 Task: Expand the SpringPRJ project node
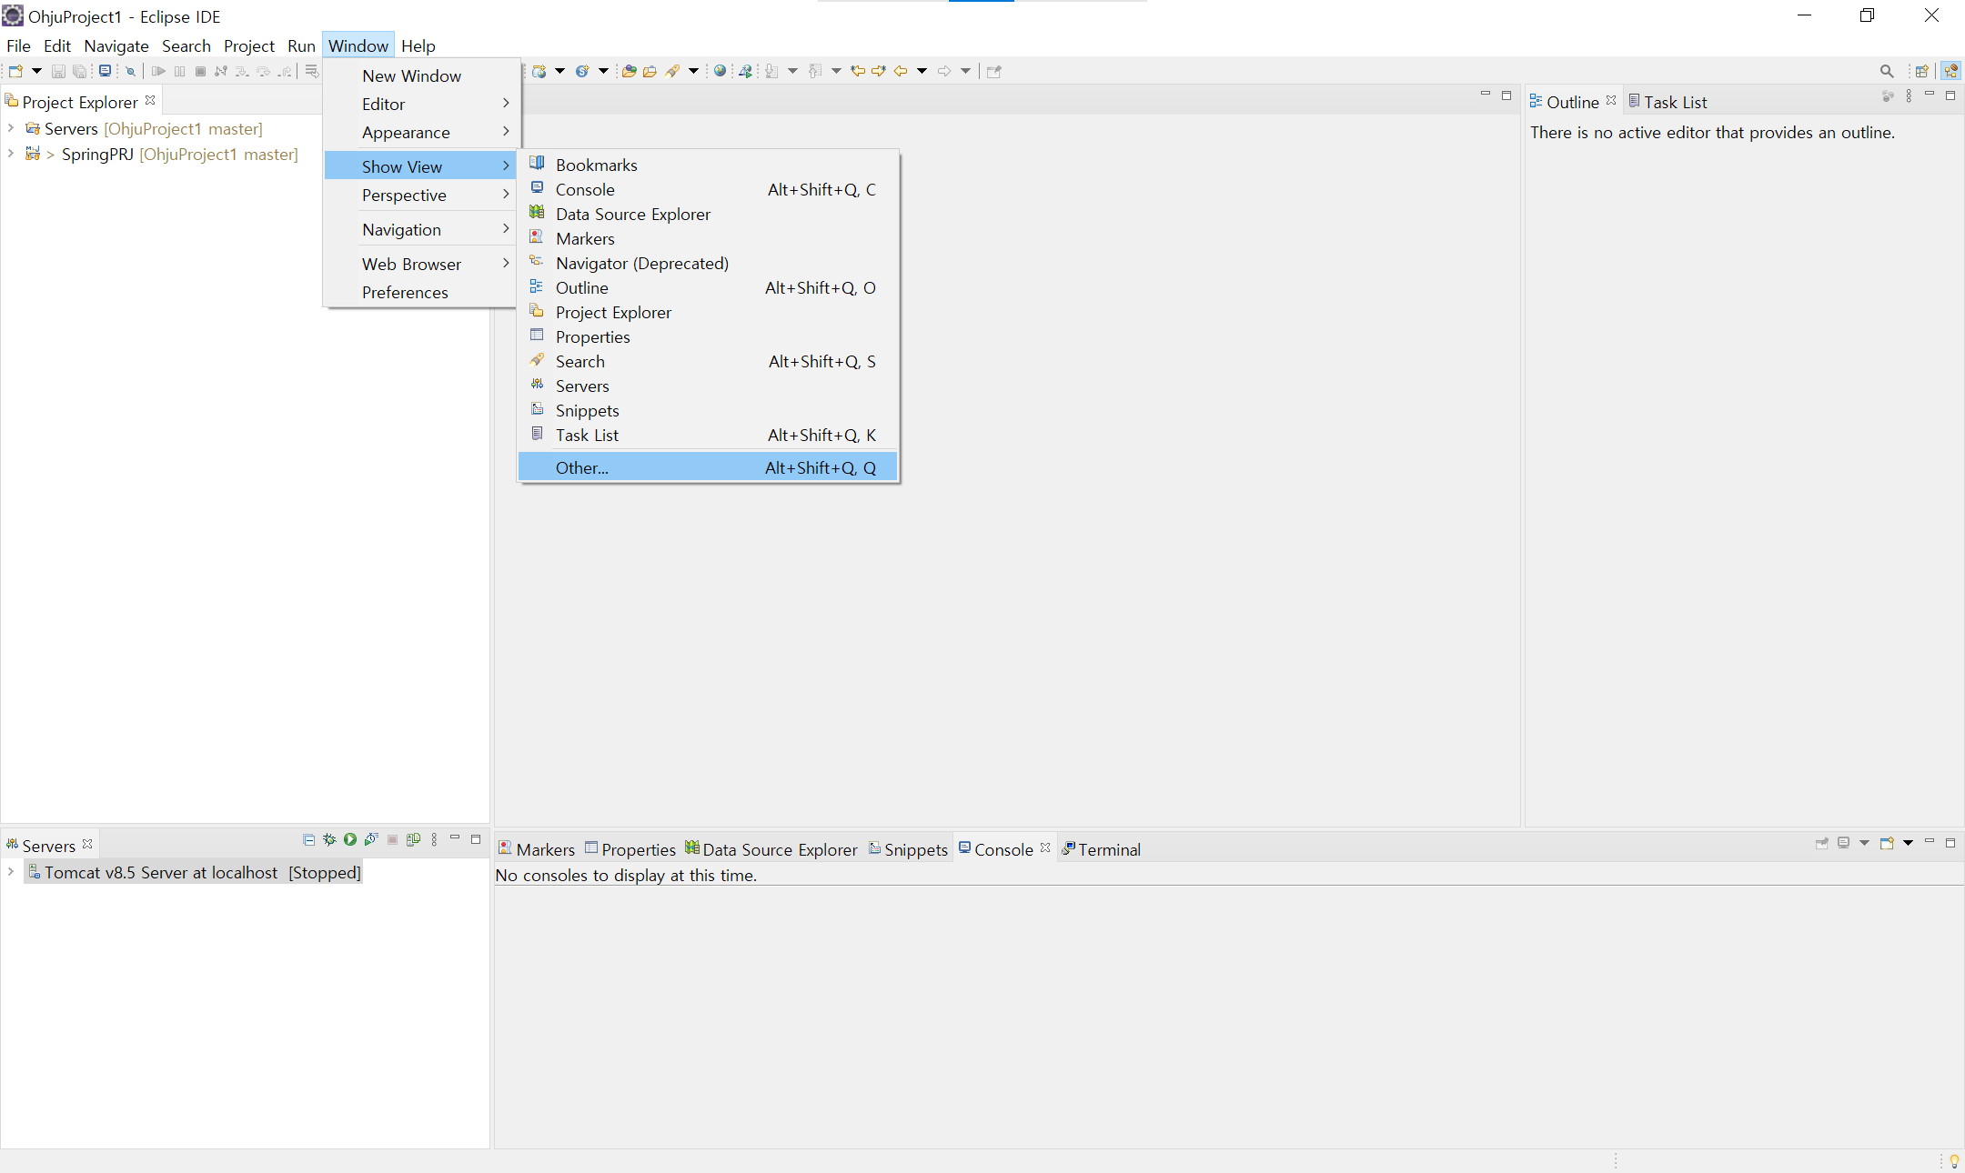pyautogui.click(x=11, y=154)
